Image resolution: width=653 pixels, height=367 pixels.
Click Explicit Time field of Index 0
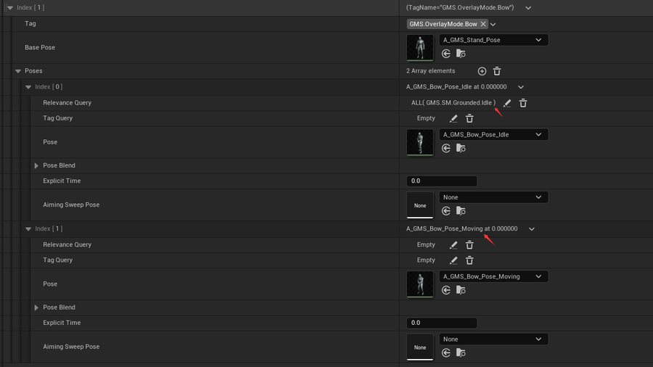pyautogui.click(x=441, y=181)
